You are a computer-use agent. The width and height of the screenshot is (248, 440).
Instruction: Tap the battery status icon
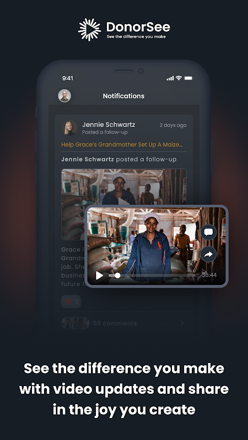coord(188,78)
